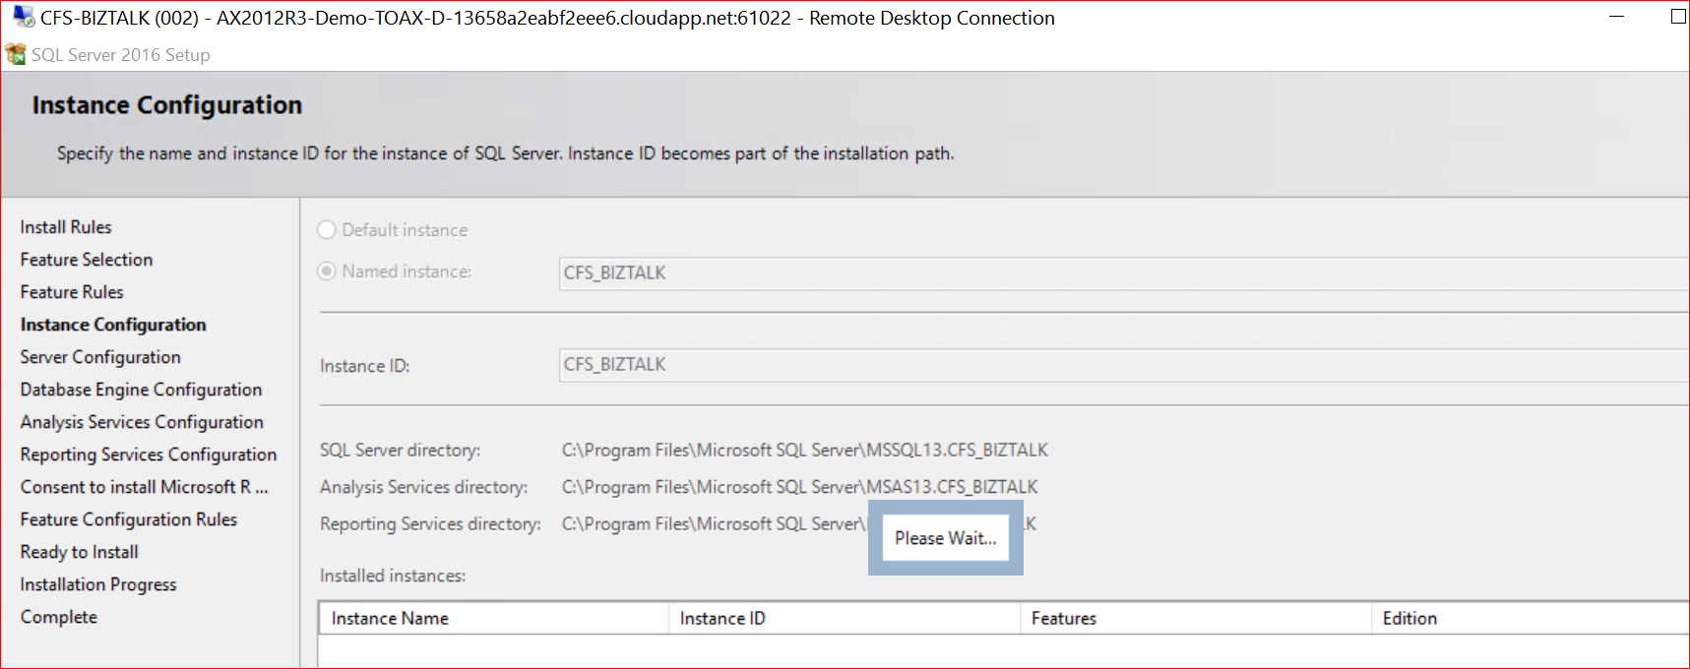The height and width of the screenshot is (669, 1690).
Task: Click the Remote Desktop Connection title bar icon
Action: tap(24, 17)
